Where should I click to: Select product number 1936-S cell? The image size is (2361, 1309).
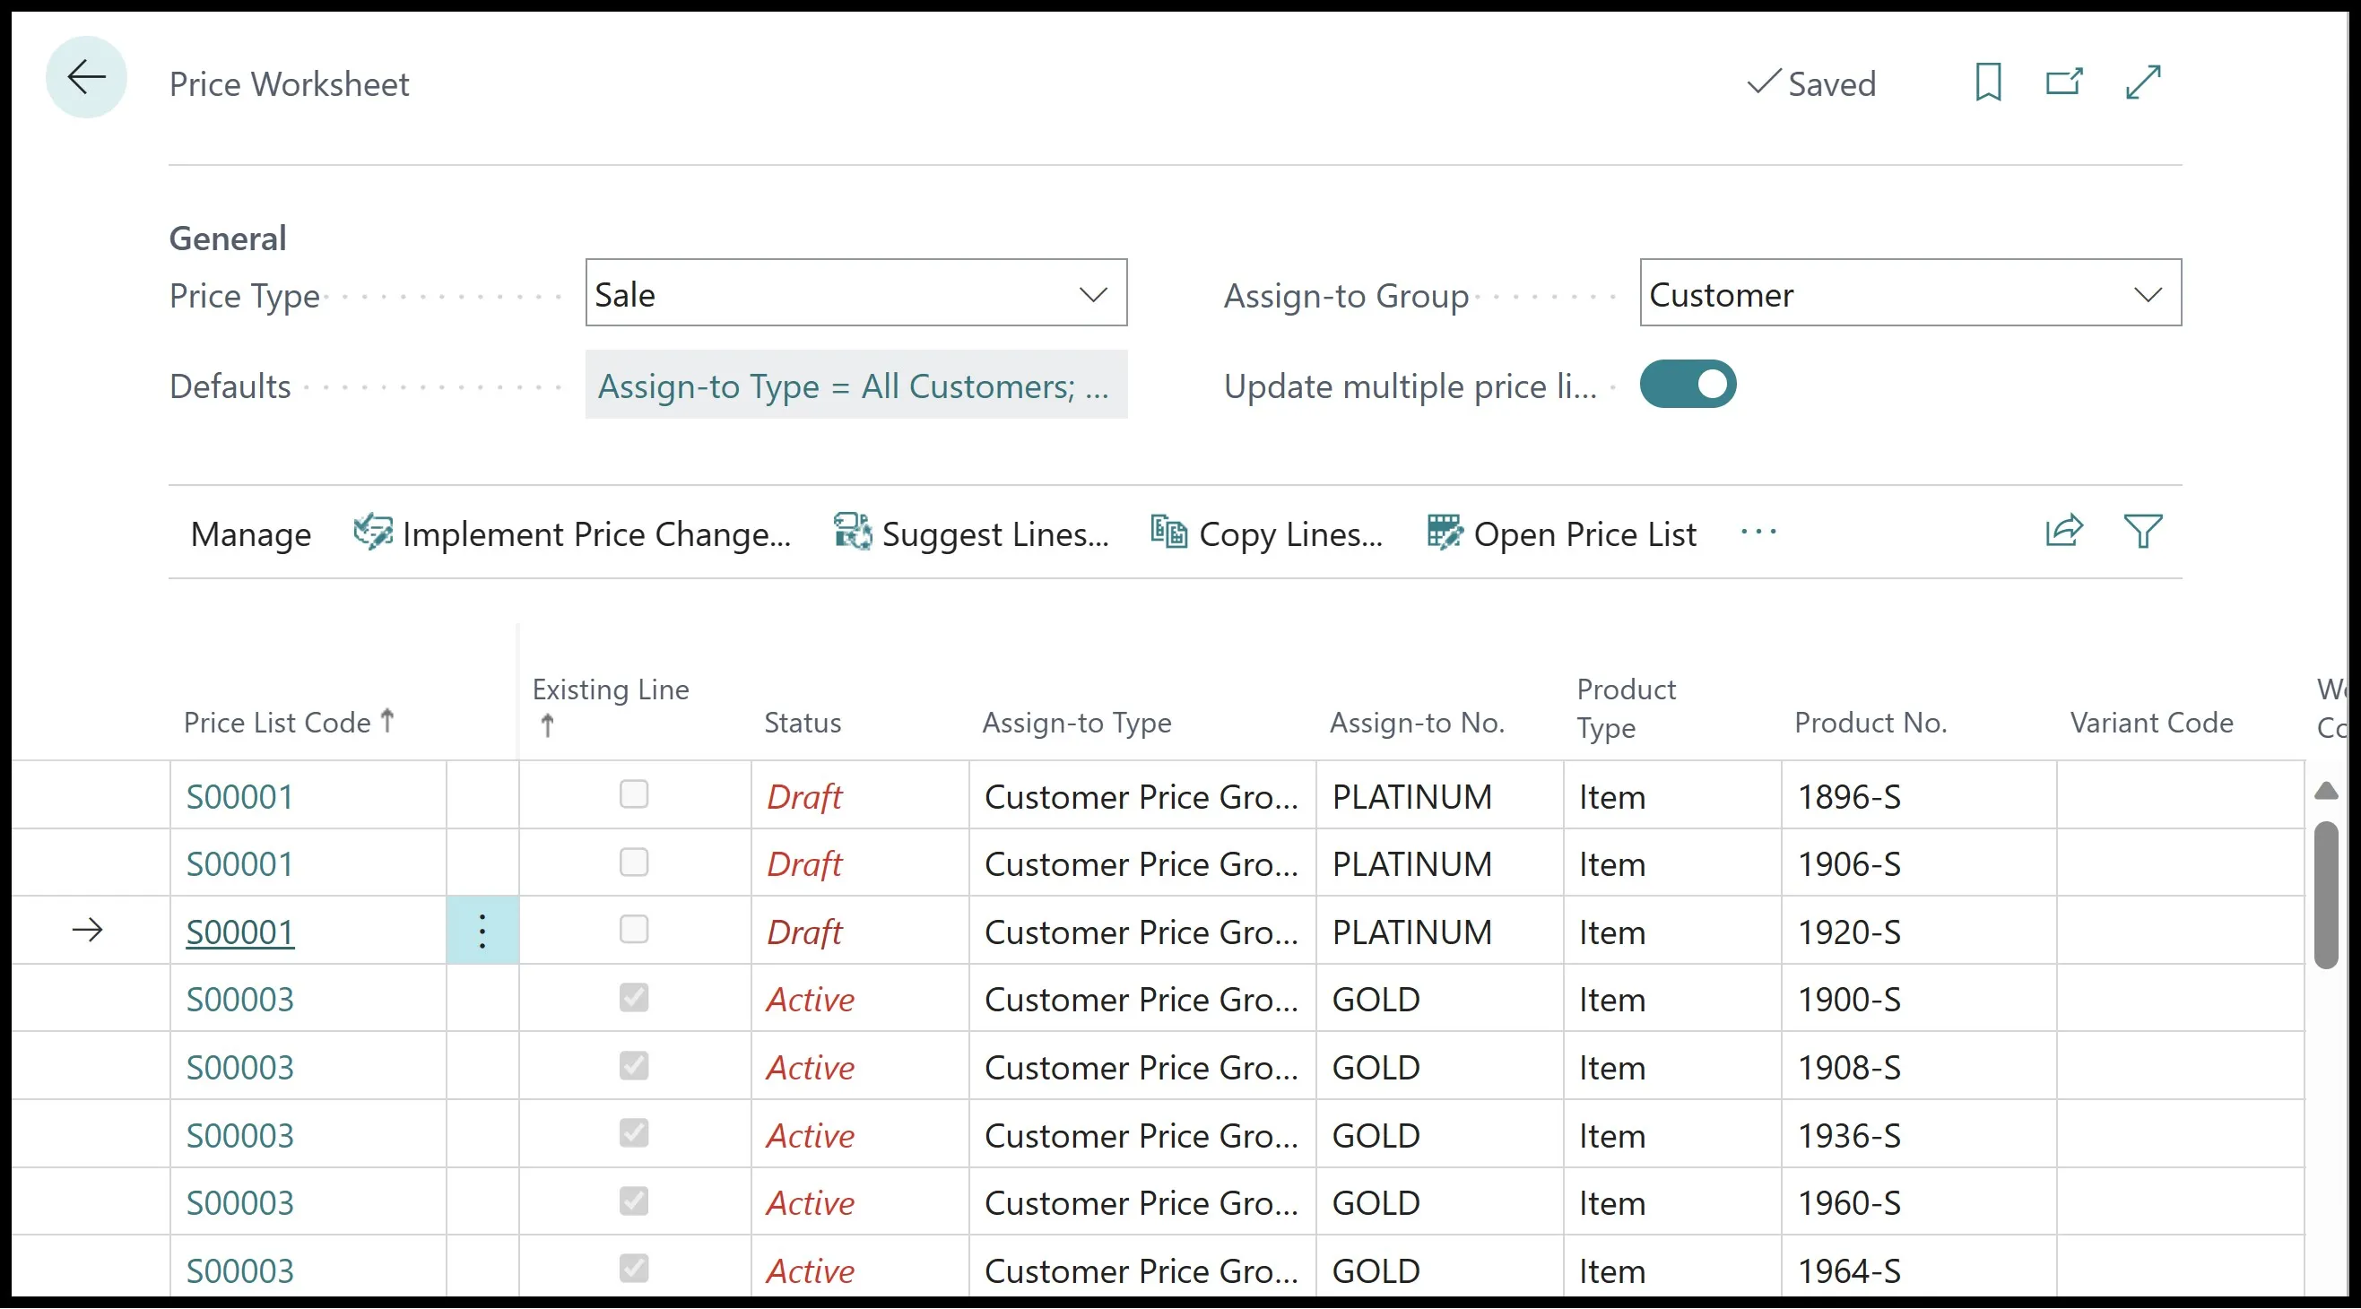pyautogui.click(x=1919, y=1135)
